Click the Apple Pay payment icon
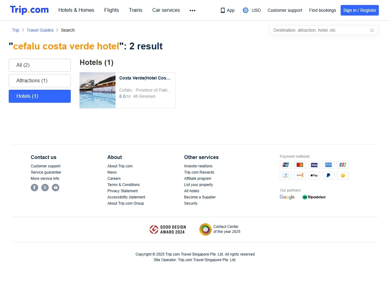 314,175
